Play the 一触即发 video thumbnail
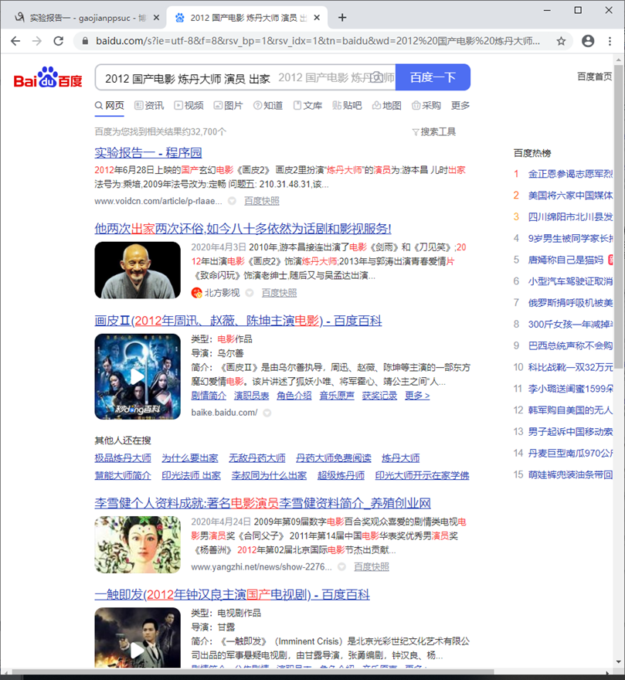Image resolution: width=625 pixels, height=680 pixels. (138, 637)
